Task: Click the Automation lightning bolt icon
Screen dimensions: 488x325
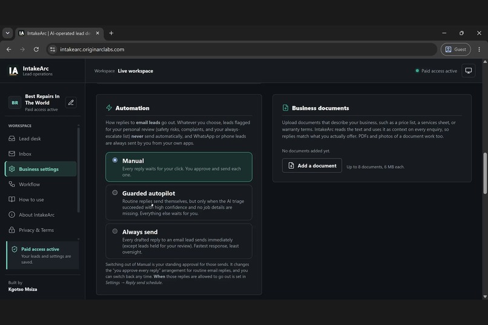Action: point(109,108)
